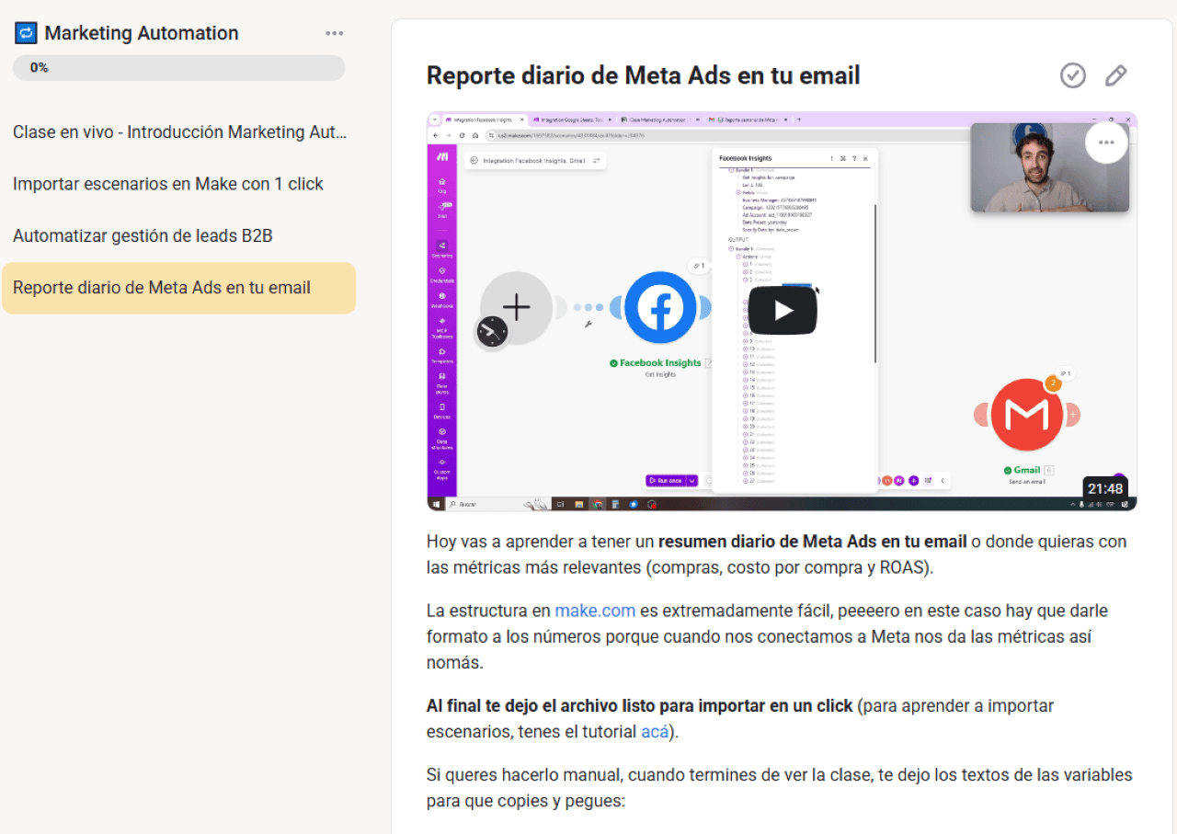Open Clase en vivo Introducción lesson

[x=180, y=132]
